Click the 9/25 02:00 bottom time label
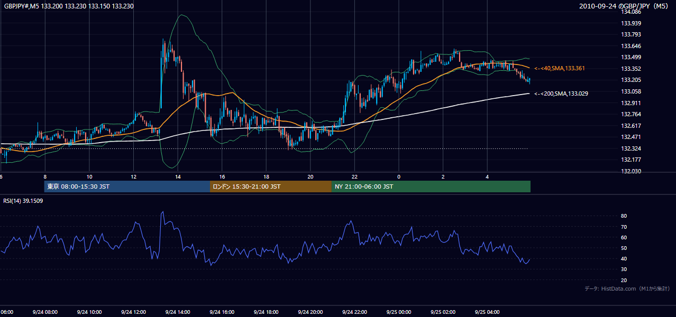This screenshot has height=317, width=676. pos(443,312)
